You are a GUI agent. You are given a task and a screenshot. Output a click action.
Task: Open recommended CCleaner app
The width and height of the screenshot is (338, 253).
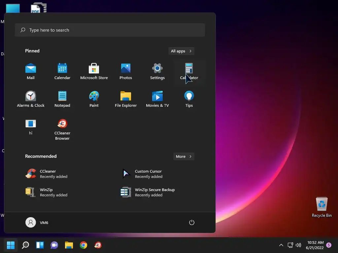[46, 174]
